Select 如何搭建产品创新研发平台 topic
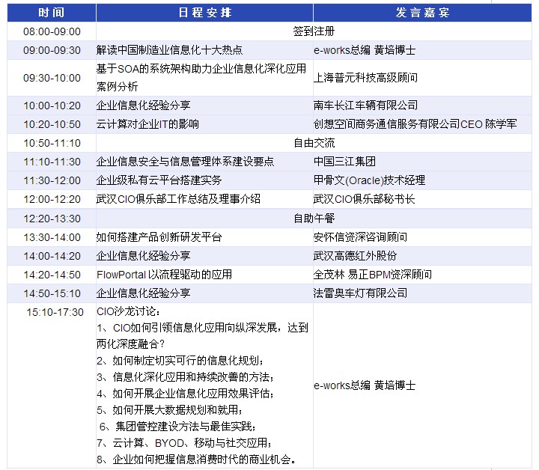Screen dimensions: 539x470 pos(159,237)
